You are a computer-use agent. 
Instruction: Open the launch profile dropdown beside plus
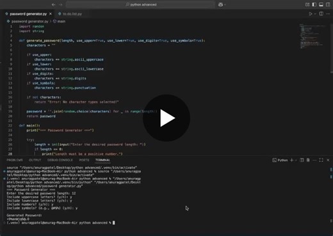point(296,160)
